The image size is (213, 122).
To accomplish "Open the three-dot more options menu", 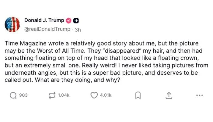I will pos(200,95).
